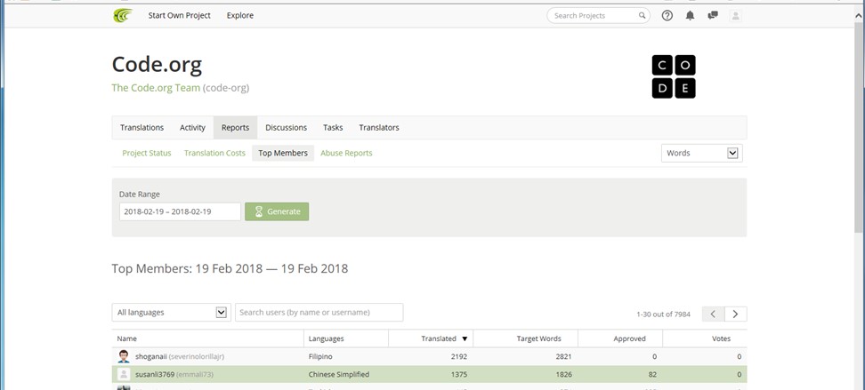
Task: Open shoganaii user name link
Action: coord(151,356)
